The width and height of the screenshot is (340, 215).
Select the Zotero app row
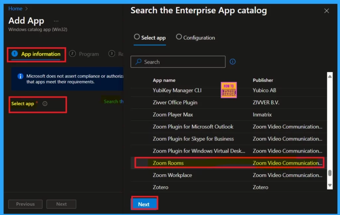228,187
